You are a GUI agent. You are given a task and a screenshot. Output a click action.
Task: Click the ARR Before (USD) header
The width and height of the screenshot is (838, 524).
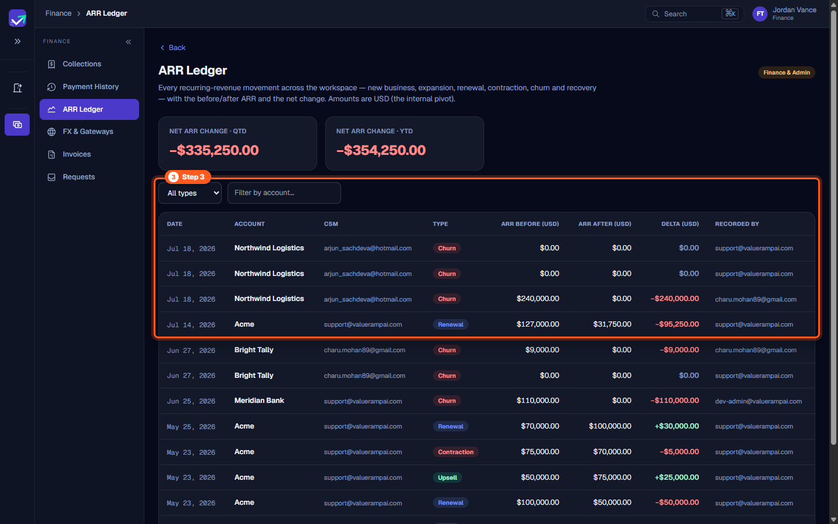530,224
